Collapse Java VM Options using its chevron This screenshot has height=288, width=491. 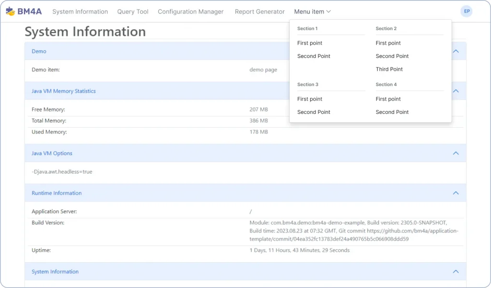coord(456,153)
